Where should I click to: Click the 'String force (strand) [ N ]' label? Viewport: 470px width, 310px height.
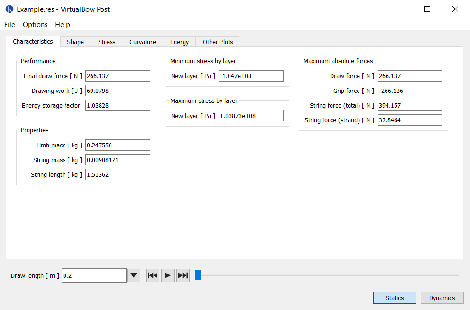click(x=339, y=120)
